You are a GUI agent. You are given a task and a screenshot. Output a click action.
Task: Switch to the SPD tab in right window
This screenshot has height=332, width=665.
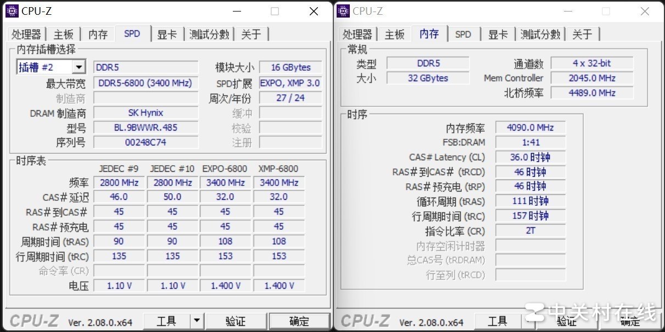[463, 33]
